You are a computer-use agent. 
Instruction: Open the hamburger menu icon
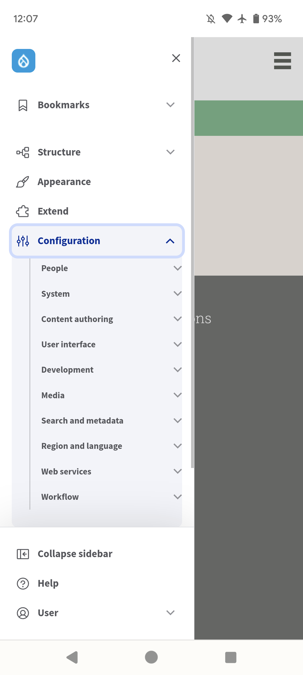tap(282, 61)
